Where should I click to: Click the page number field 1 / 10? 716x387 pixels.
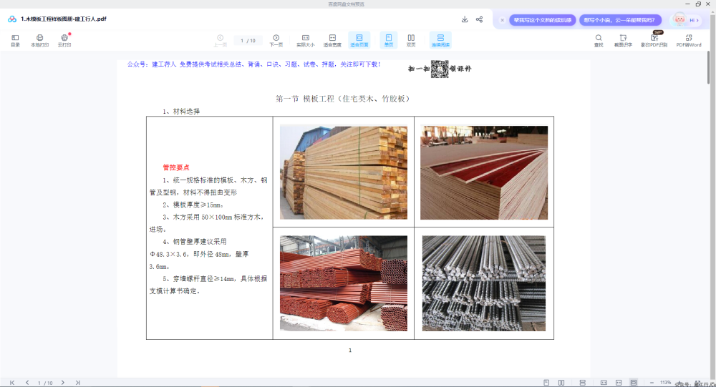pos(248,41)
